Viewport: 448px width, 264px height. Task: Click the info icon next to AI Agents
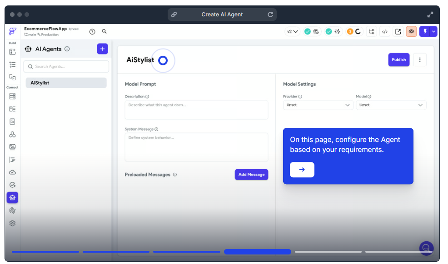pyautogui.click(x=67, y=49)
